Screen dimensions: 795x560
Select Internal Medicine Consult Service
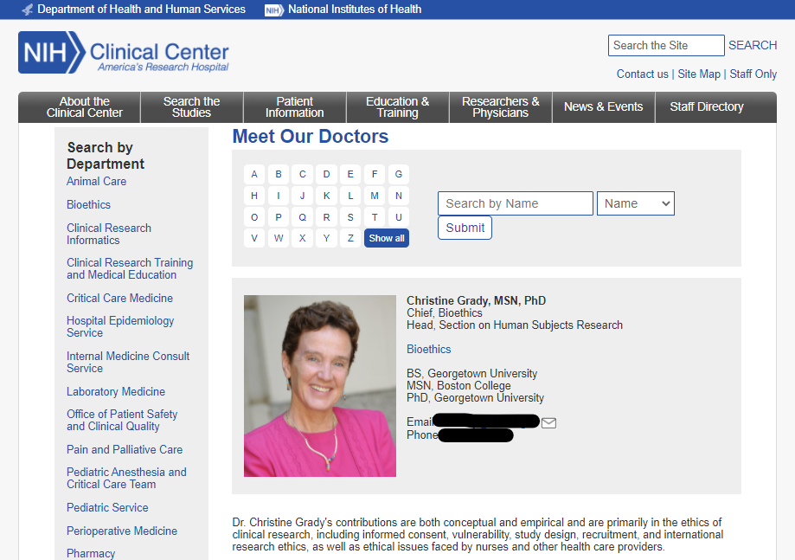[128, 362]
